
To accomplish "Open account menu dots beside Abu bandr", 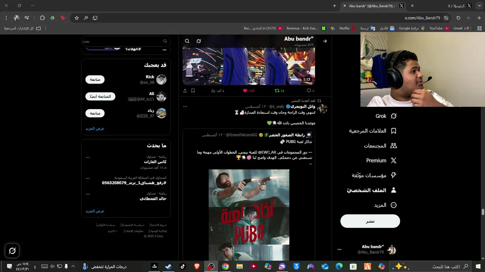I will [339, 249].
